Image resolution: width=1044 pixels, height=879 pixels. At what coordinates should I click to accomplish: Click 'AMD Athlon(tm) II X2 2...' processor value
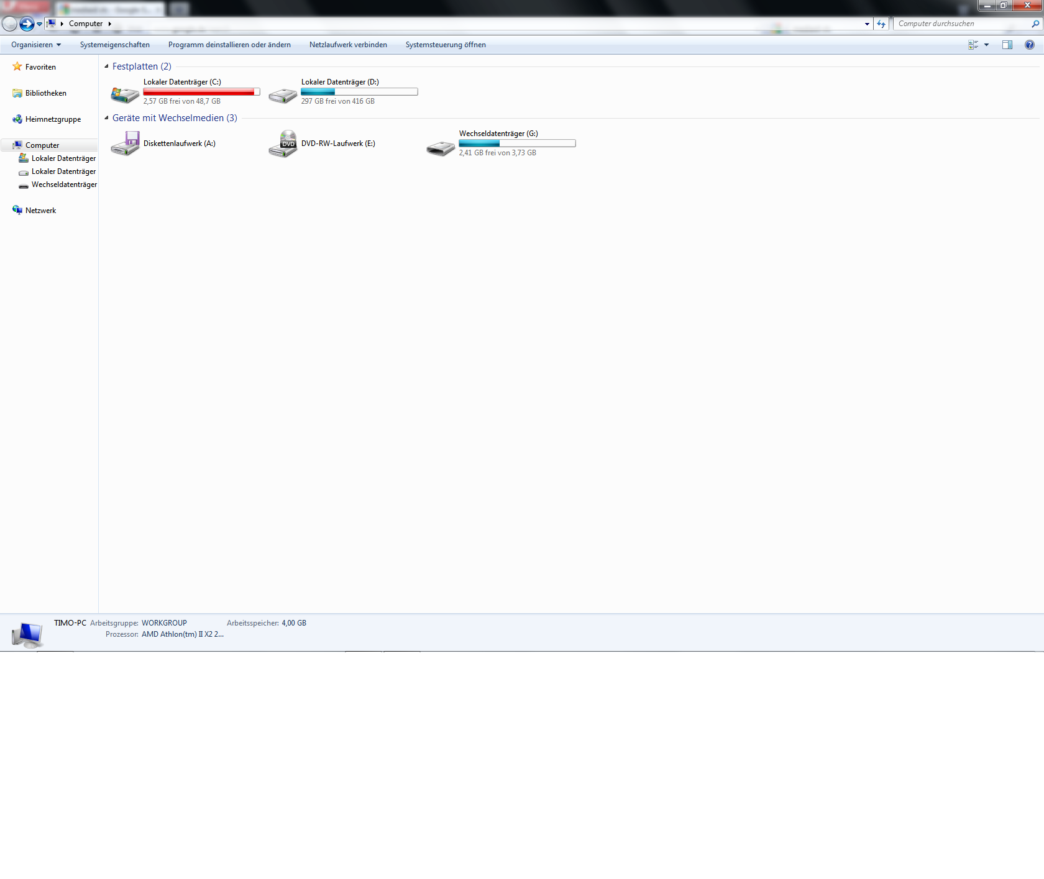(x=183, y=634)
